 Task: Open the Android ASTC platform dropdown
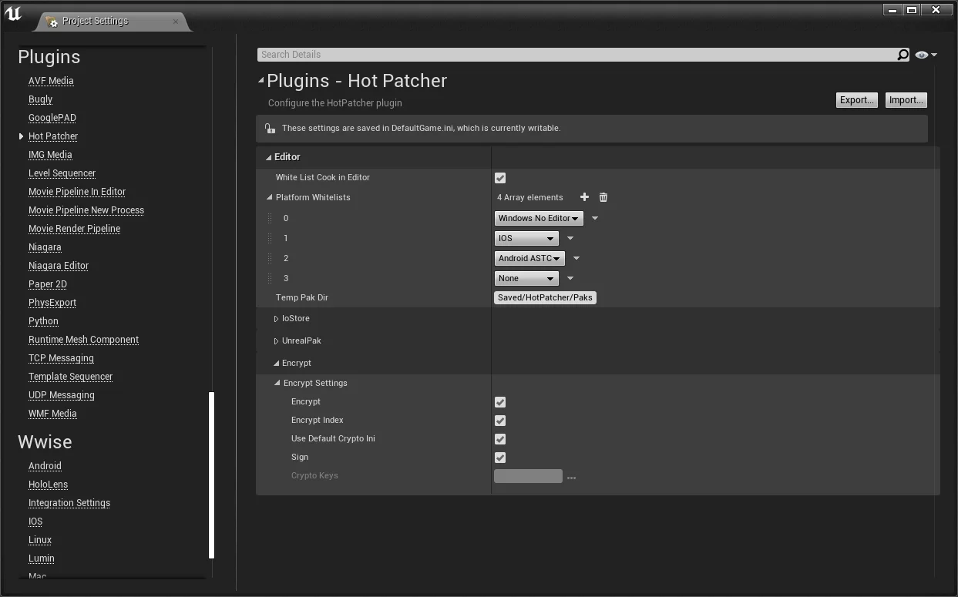(x=529, y=258)
